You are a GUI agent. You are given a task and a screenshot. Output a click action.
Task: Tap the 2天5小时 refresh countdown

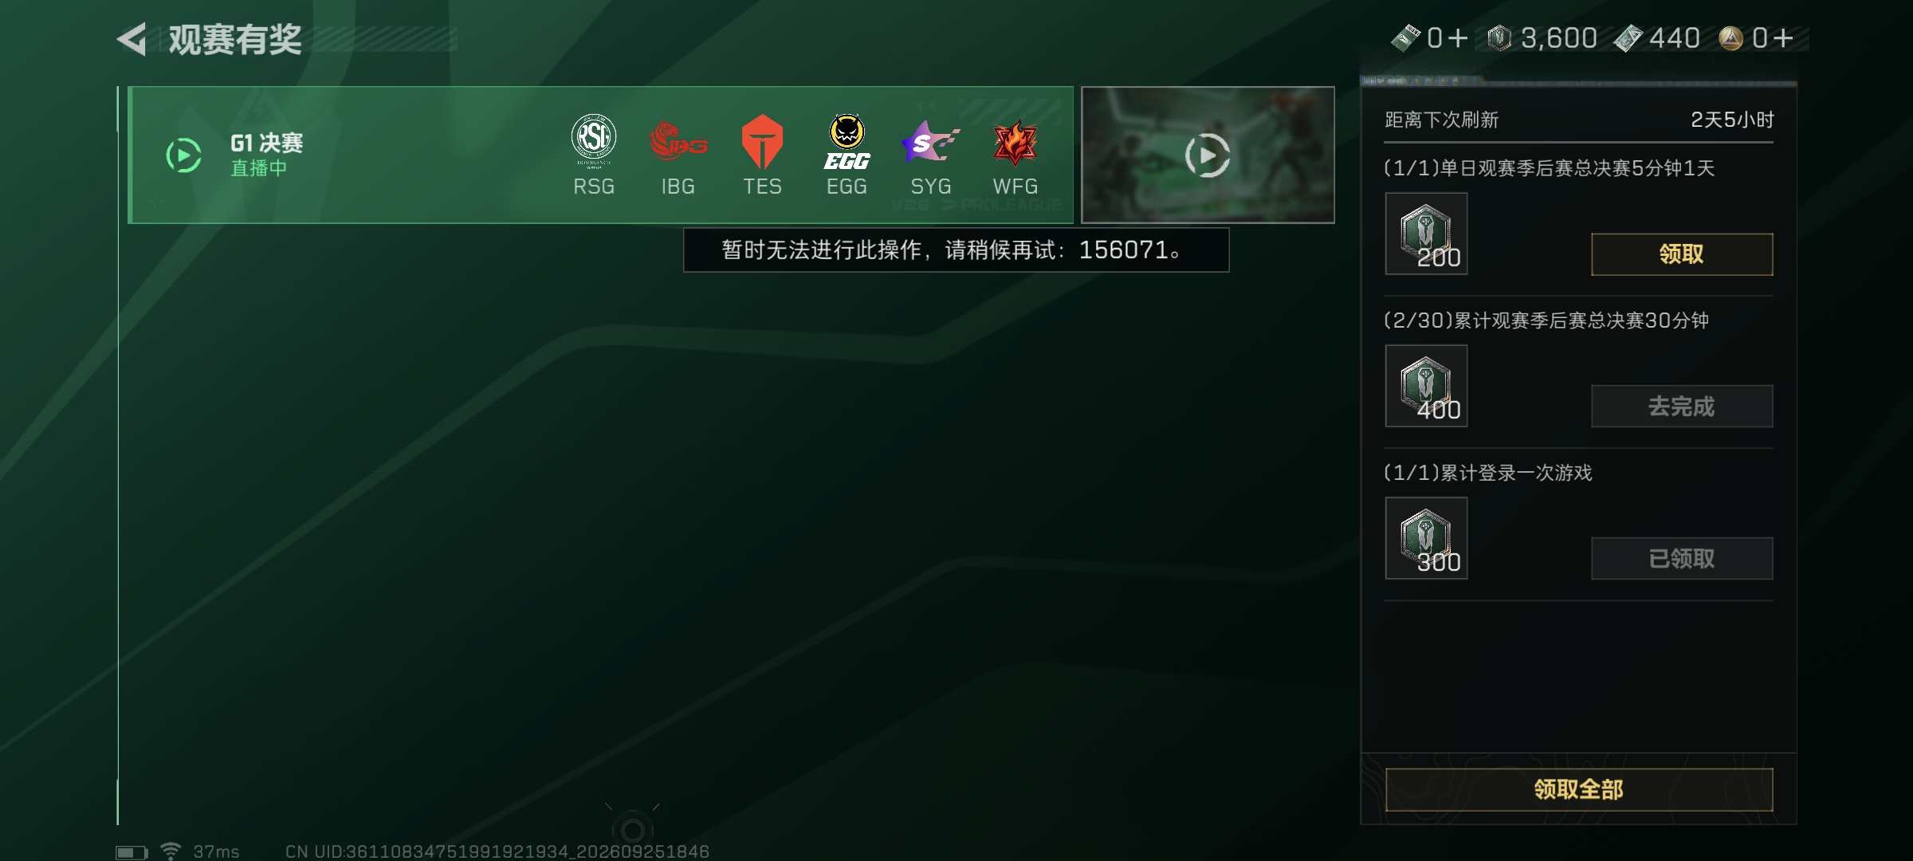click(1732, 120)
